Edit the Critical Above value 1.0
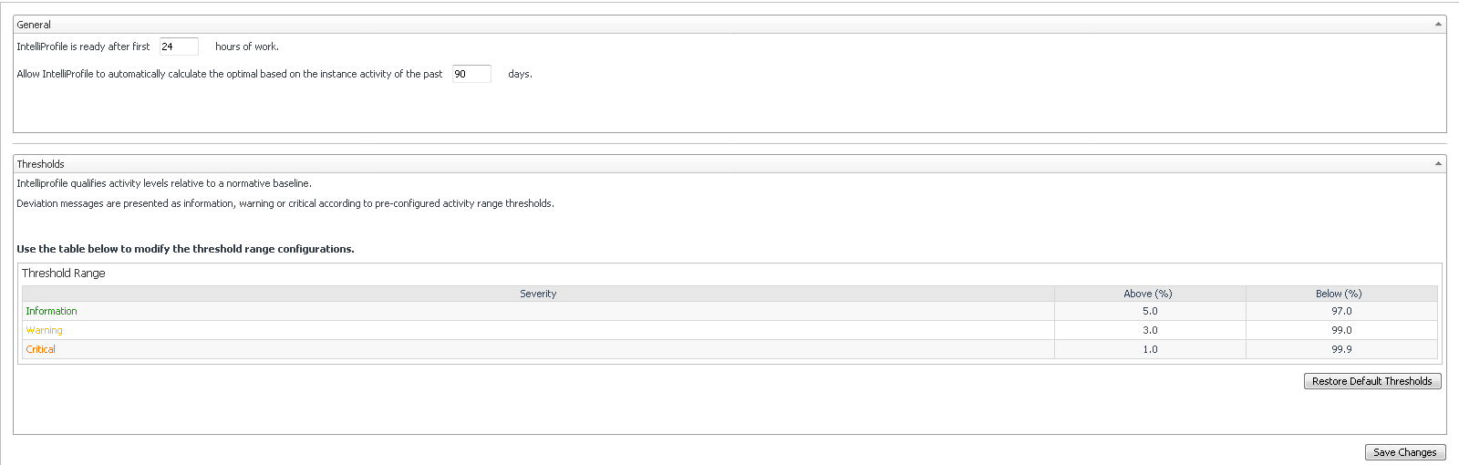This screenshot has height=465, width=1459. click(1150, 349)
